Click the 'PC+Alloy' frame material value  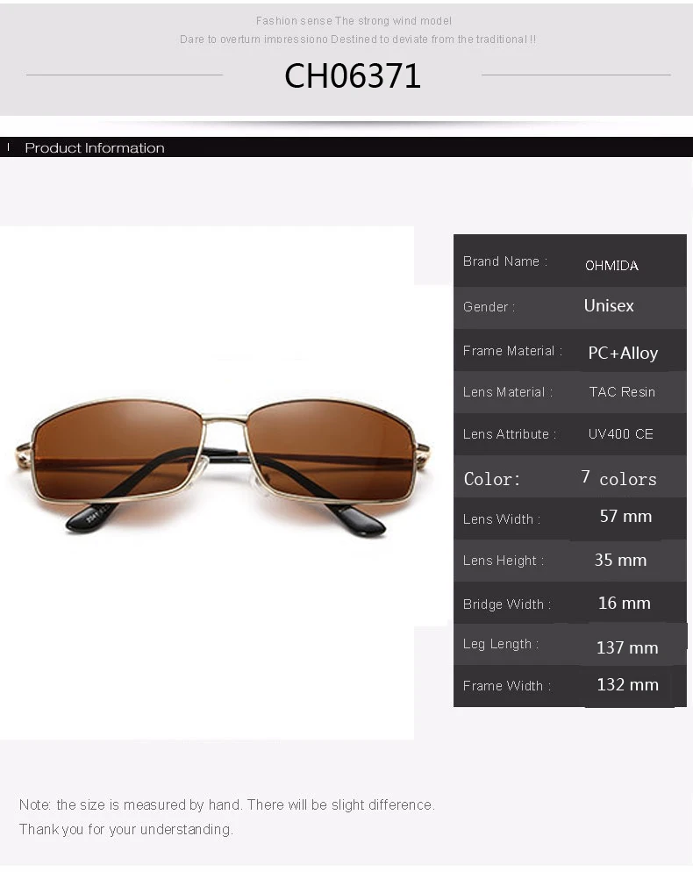click(x=623, y=354)
